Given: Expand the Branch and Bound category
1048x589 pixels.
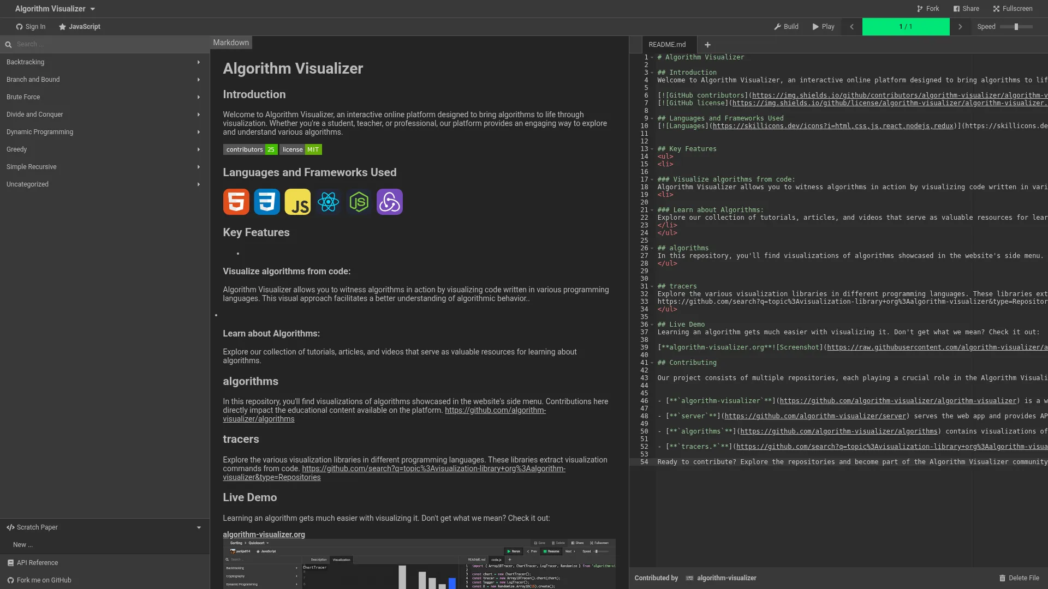Looking at the screenshot, I should coord(105,80).
